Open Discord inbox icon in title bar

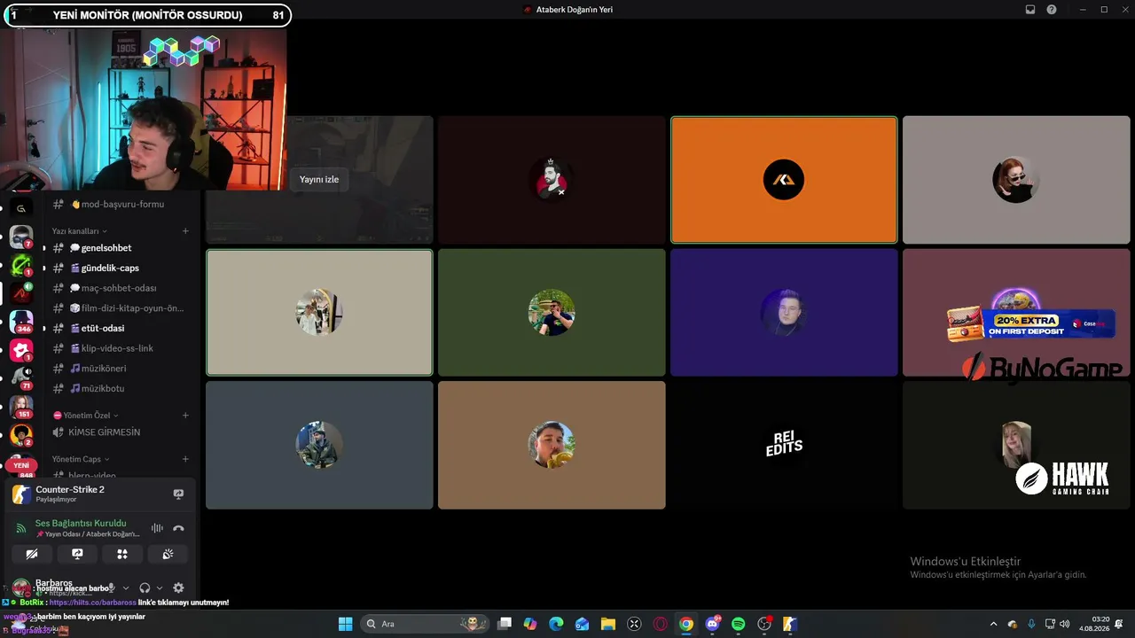(x=1030, y=10)
